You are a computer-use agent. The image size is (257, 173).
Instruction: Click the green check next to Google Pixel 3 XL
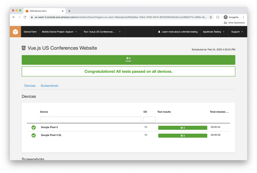click(33, 135)
